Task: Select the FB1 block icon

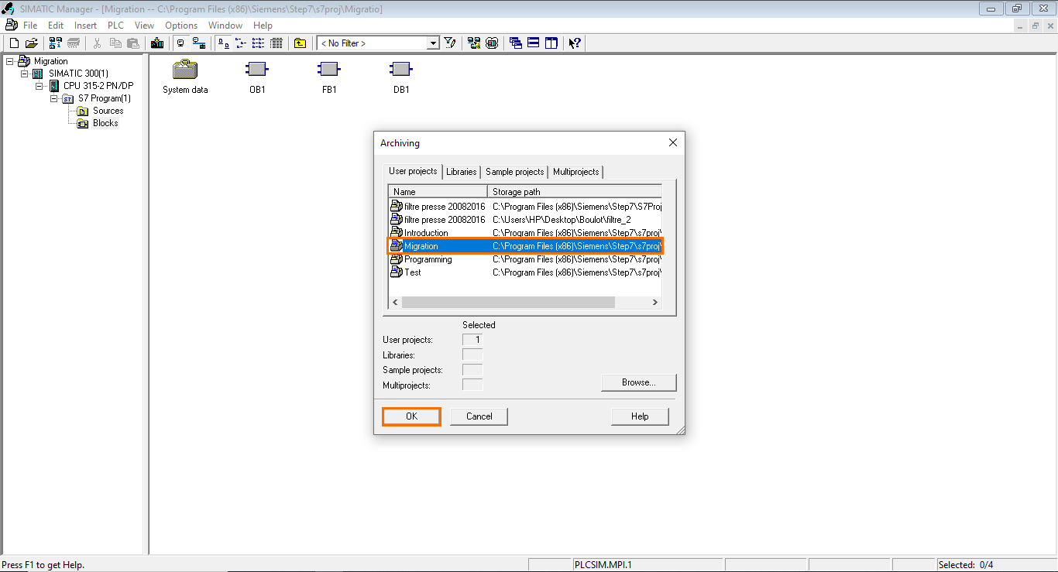Action: [329, 68]
